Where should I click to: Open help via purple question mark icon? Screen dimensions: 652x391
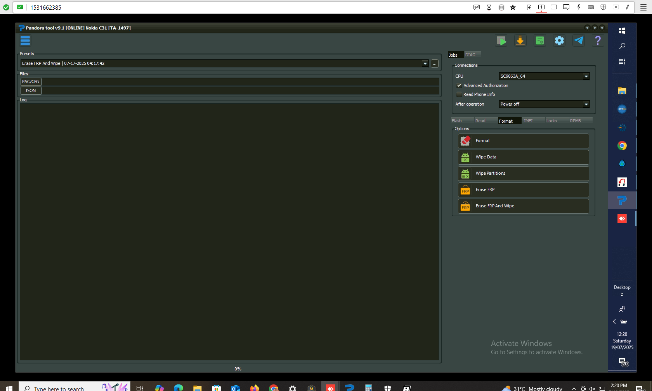[598, 40]
